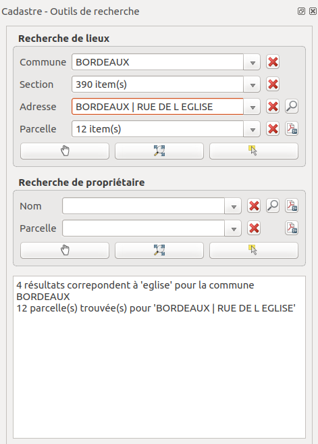Select feature button under Recherche de propriétaire

(x=254, y=250)
